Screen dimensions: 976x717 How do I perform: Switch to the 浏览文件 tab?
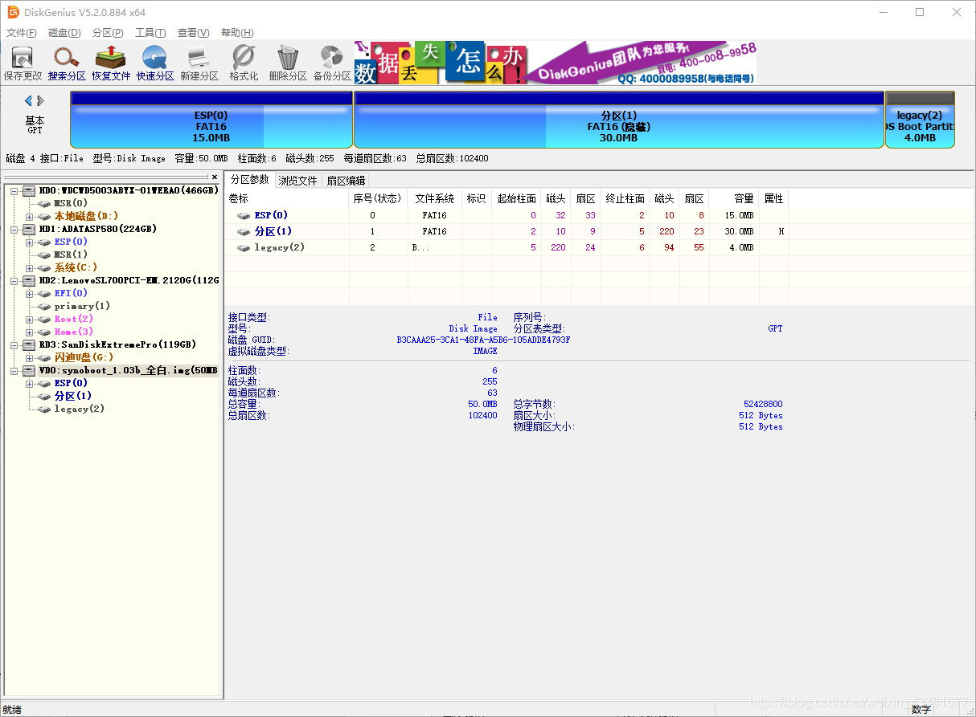point(297,181)
